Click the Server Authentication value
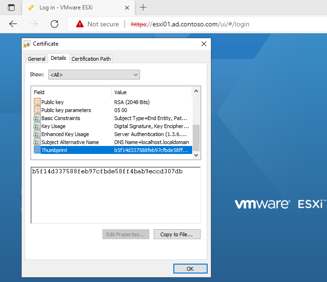327x282 pixels. [150, 134]
